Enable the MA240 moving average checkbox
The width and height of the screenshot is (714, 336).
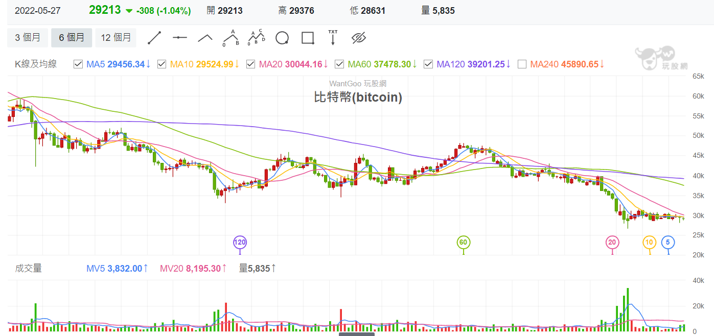click(x=522, y=64)
